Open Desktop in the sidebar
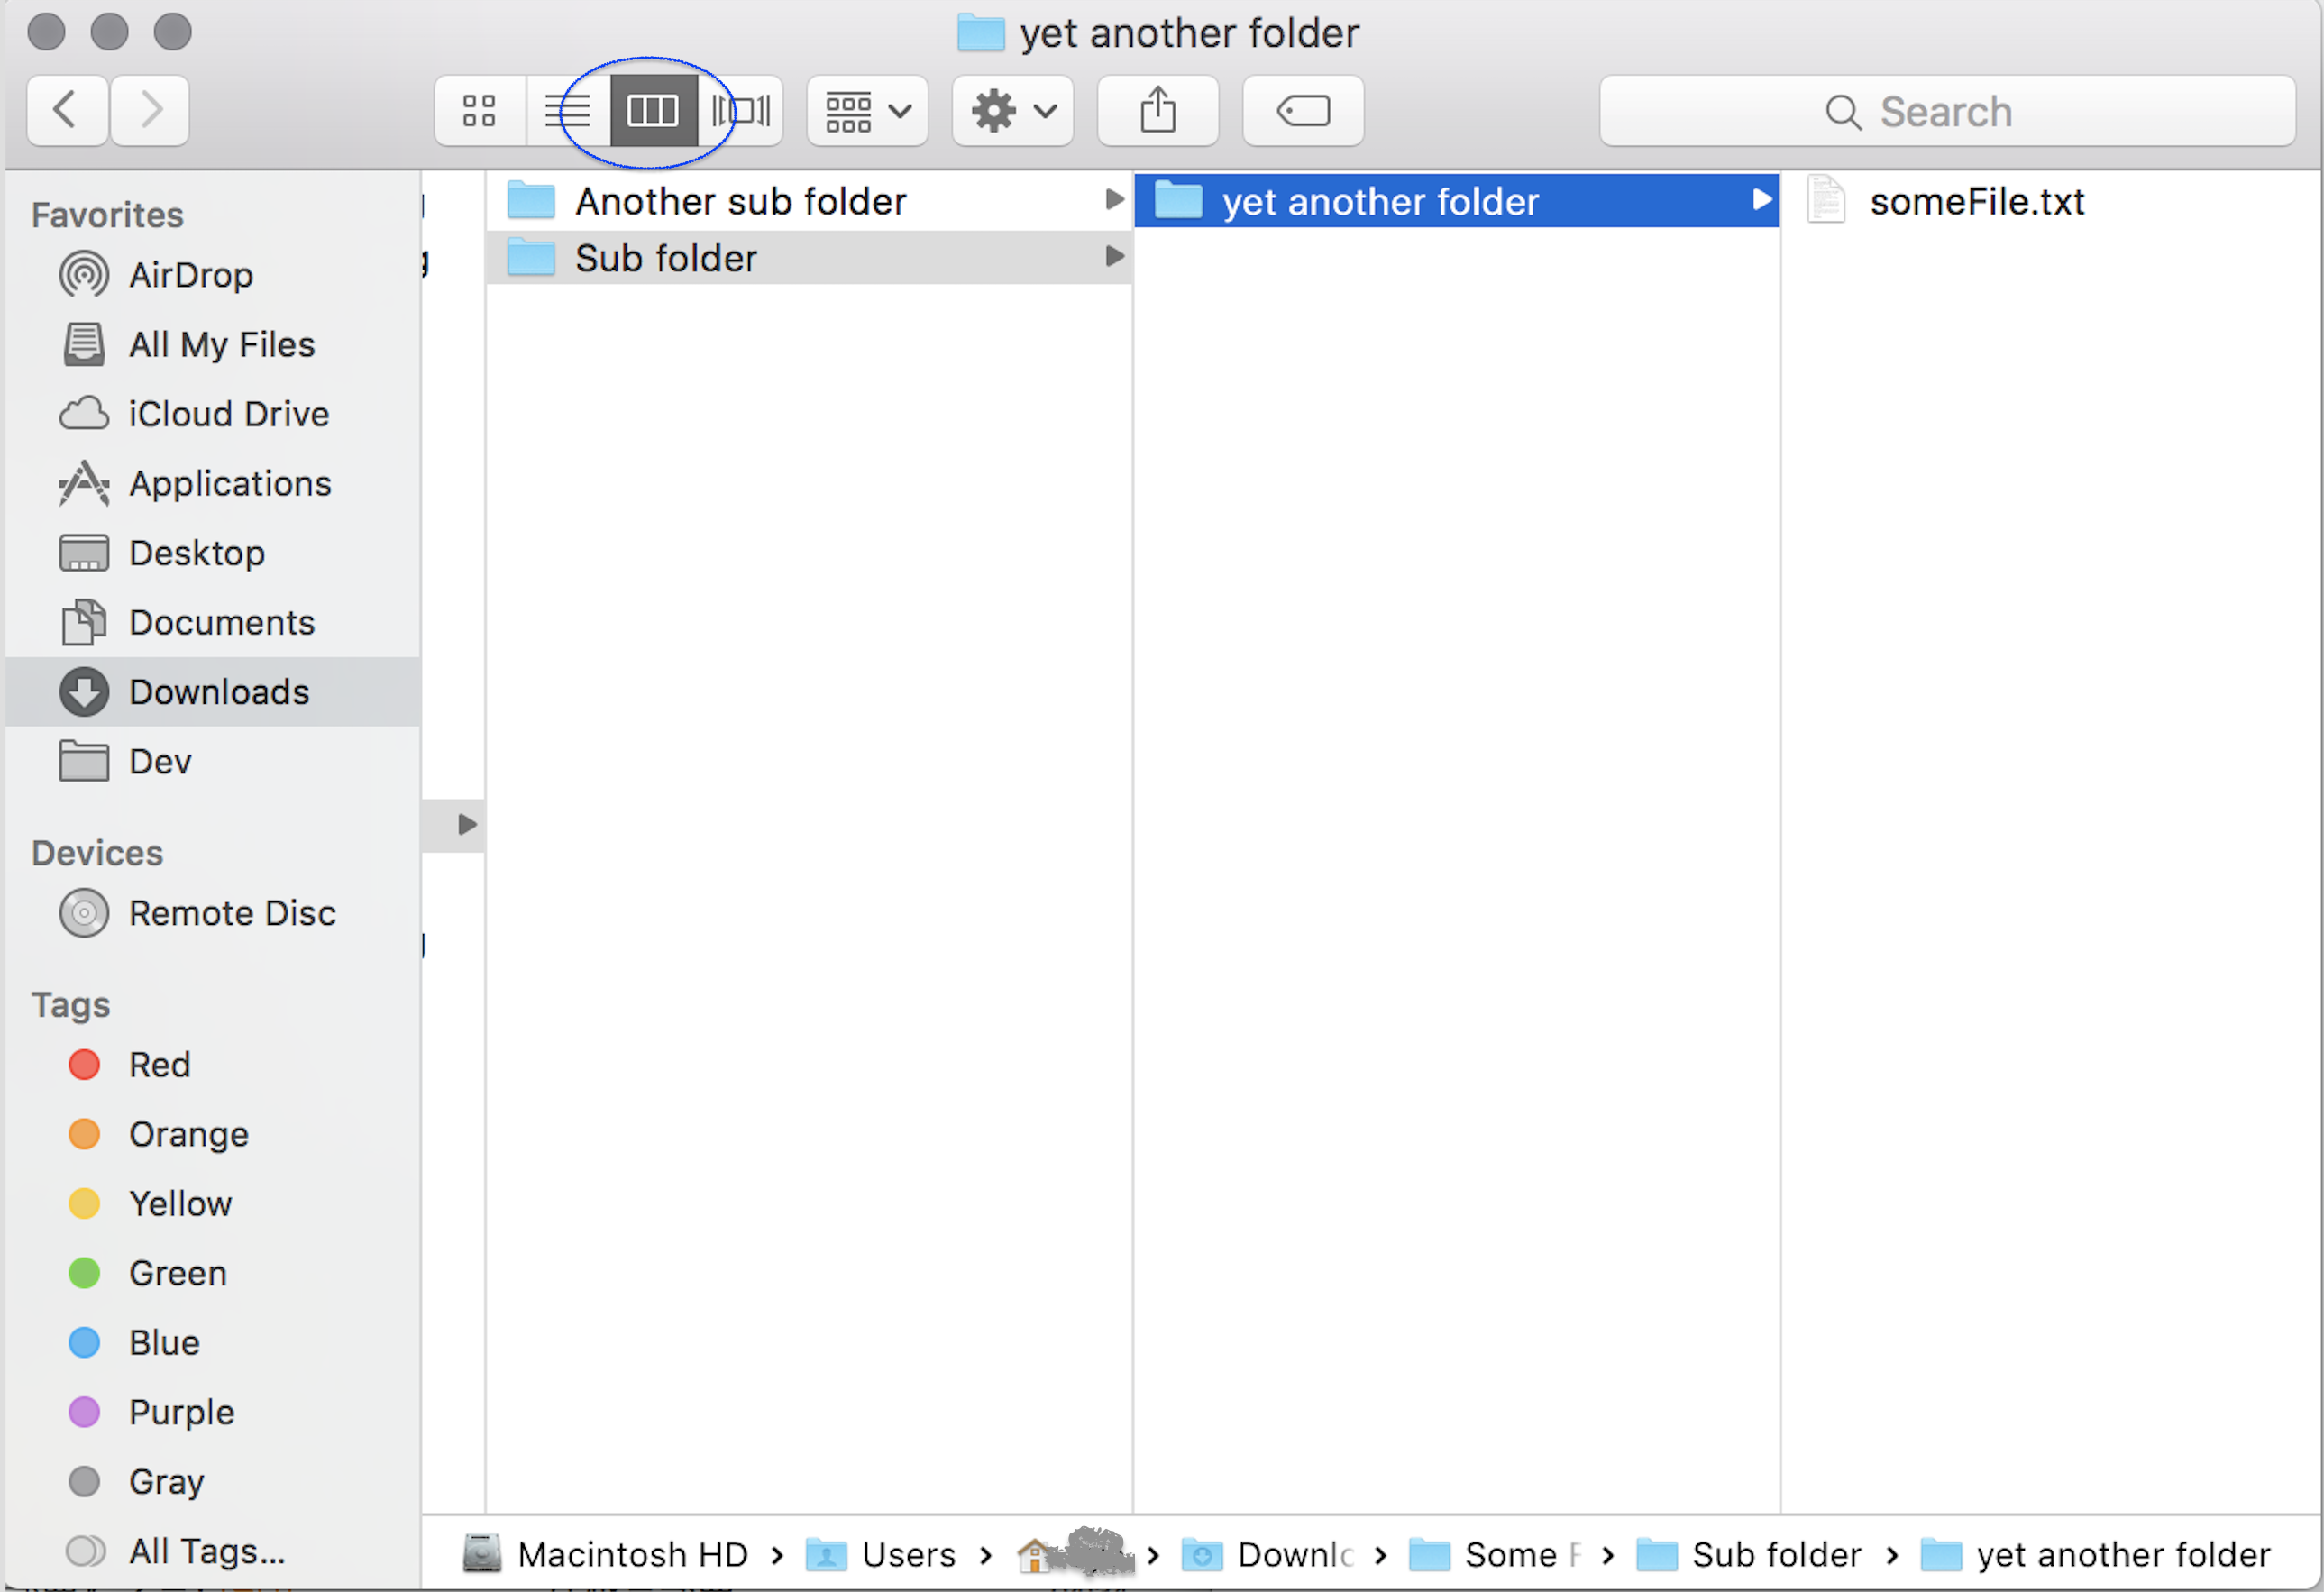Viewport: 2324px width, 1592px height. [213, 553]
